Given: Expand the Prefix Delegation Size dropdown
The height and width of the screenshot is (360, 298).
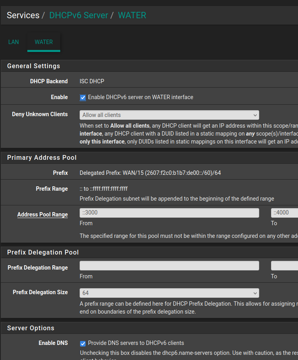Looking at the screenshot, I should pyautogui.click(x=169, y=293).
